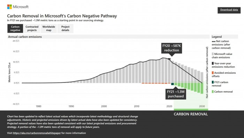Click the Microsoft logo icon
This screenshot has height=138, width=244.
pos(9,7)
